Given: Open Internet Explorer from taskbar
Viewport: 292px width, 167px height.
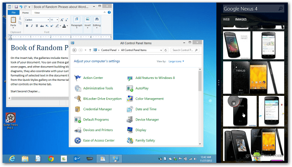Looking at the screenshot, I should 12,159.
